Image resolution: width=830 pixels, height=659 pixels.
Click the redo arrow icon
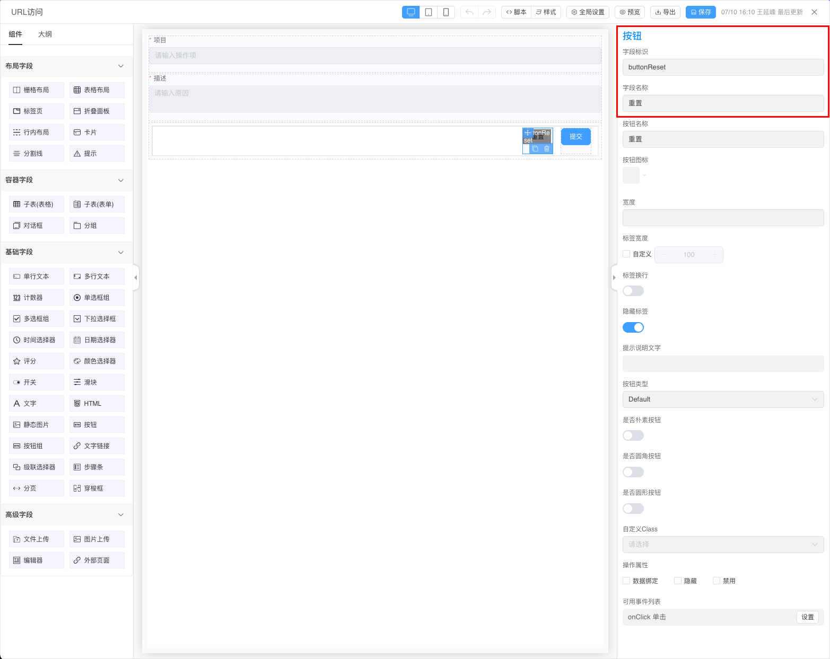click(x=487, y=12)
